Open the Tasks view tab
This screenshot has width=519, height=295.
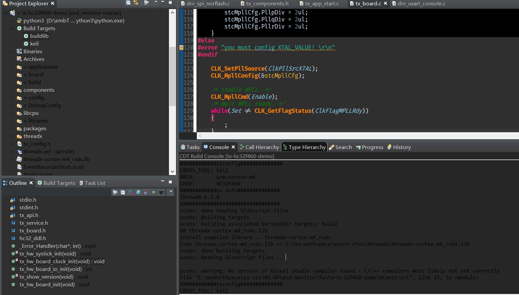click(190, 147)
